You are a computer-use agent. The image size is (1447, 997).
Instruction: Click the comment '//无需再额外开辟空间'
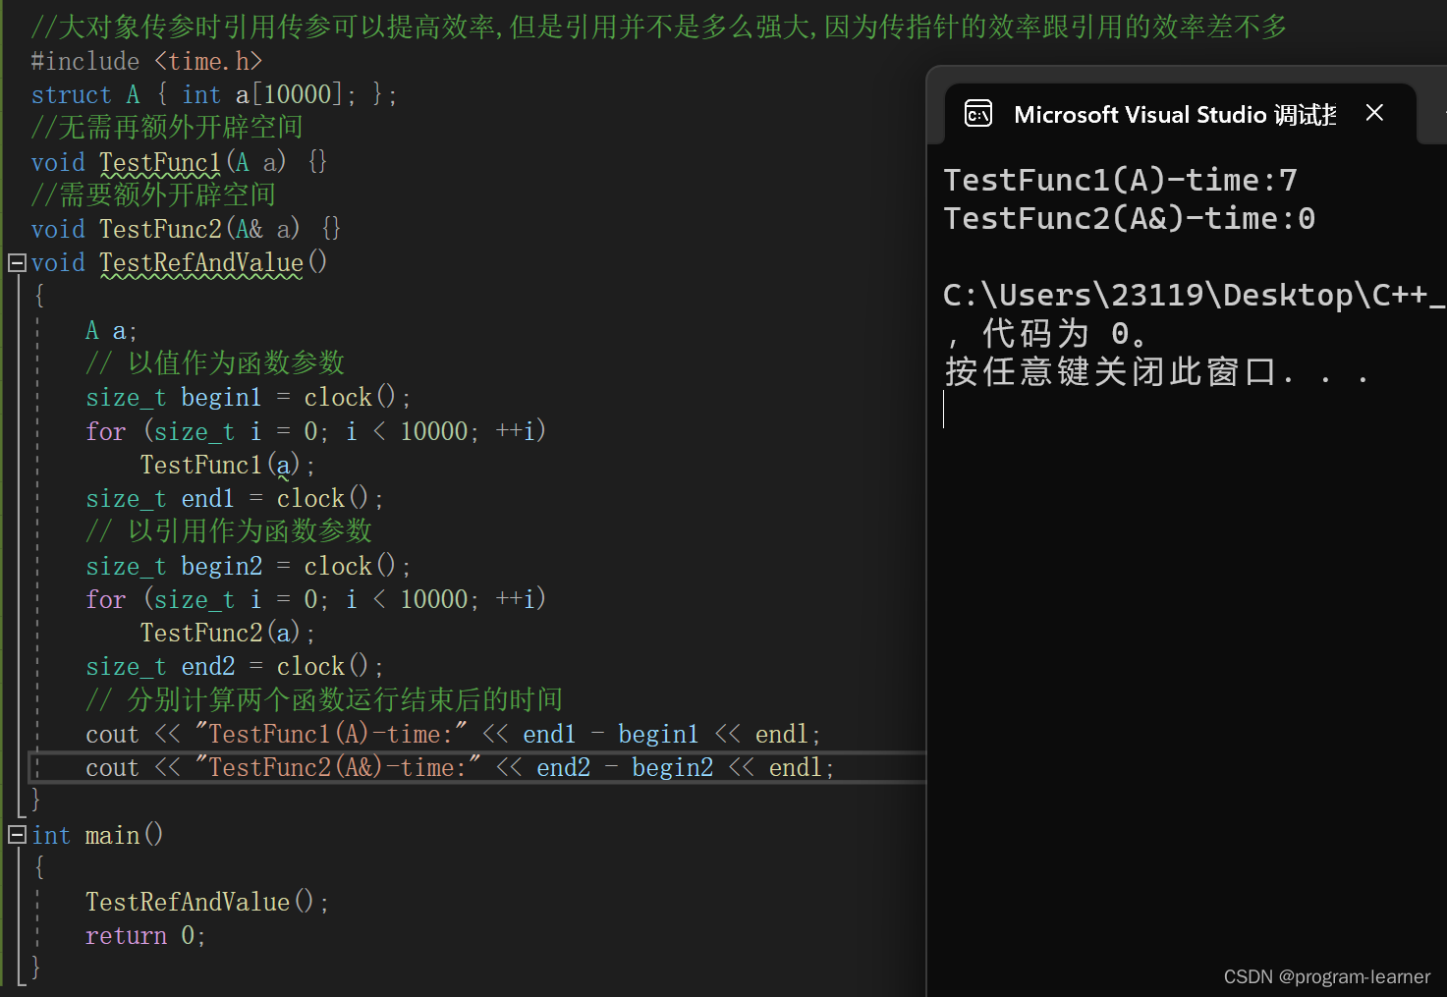167,127
